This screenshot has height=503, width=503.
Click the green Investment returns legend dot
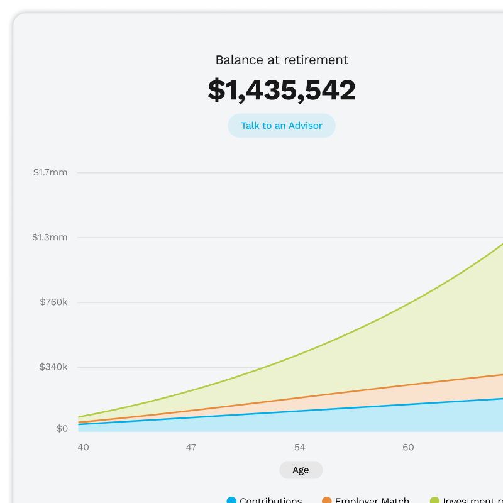(x=435, y=500)
